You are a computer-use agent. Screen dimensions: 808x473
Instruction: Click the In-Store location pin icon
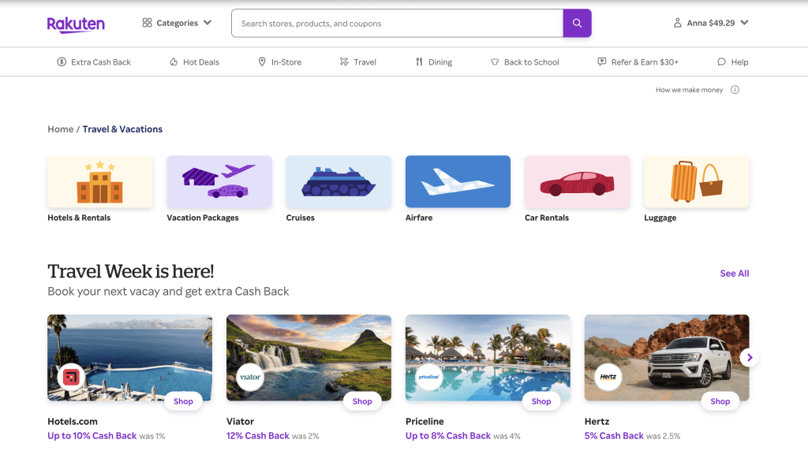pos(262,61)
